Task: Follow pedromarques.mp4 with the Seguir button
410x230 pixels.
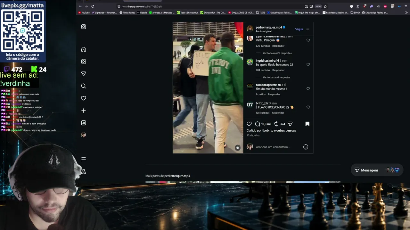Action: coord(299,29)
